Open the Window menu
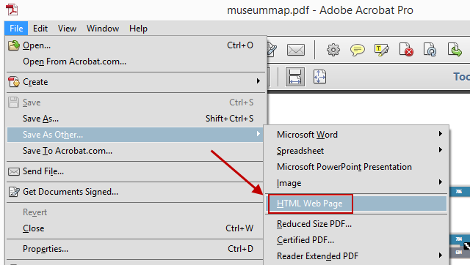 (103, 29)
